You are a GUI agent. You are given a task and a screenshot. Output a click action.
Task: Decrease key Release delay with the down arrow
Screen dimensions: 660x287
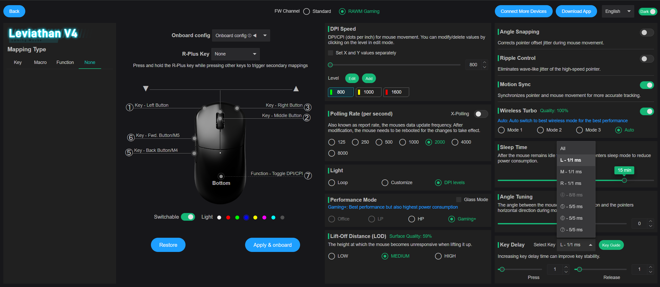(x=650, y=272)
